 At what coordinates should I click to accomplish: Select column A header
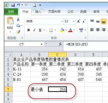coord(21,55)
